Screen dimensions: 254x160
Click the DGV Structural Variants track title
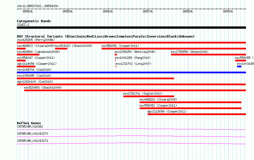click(x=106, y=36)
